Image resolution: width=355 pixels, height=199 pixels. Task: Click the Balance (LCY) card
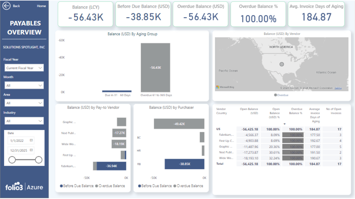(x=85, y=14)
